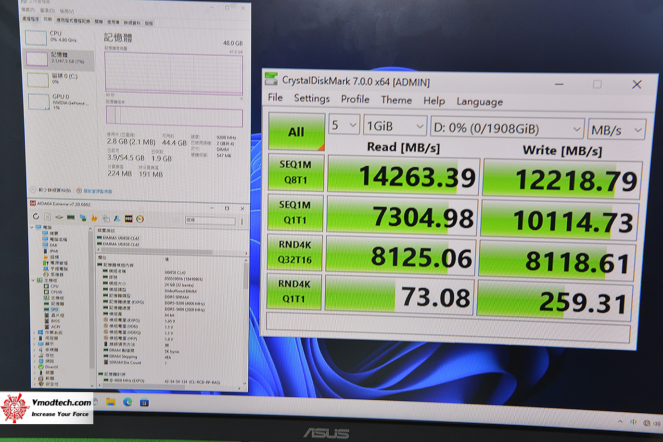The height and width of the screenshot is (442, 663).
Task: Open Microsoft Store from the taskbar
Action: coord(144,402)
